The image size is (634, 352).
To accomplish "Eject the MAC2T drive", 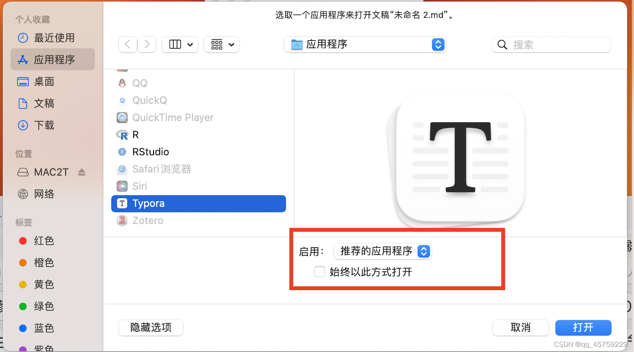I will (82, 172).
